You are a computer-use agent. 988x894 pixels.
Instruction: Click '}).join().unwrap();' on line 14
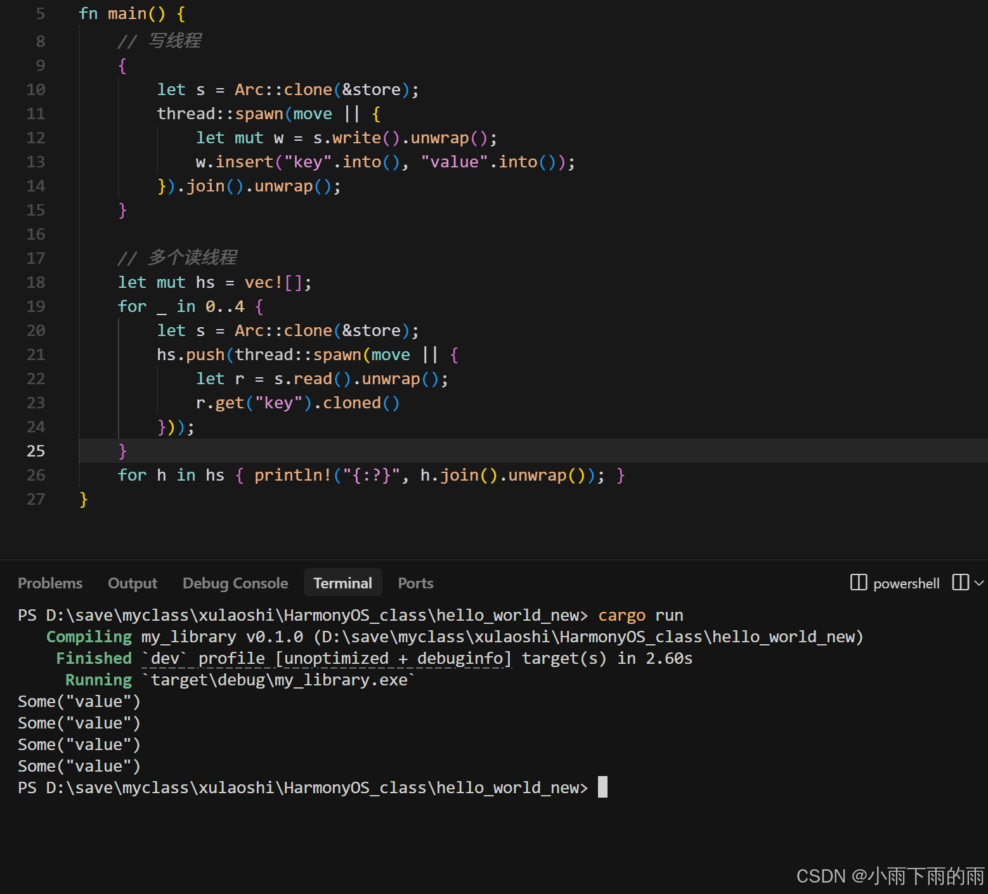pyautogui.click(x=249, y=186)
